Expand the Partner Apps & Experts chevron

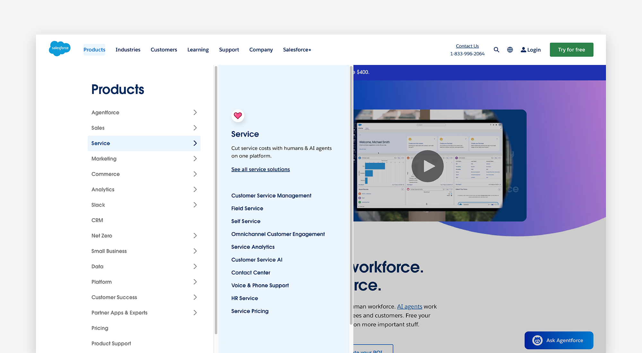[x=195, y=313]
